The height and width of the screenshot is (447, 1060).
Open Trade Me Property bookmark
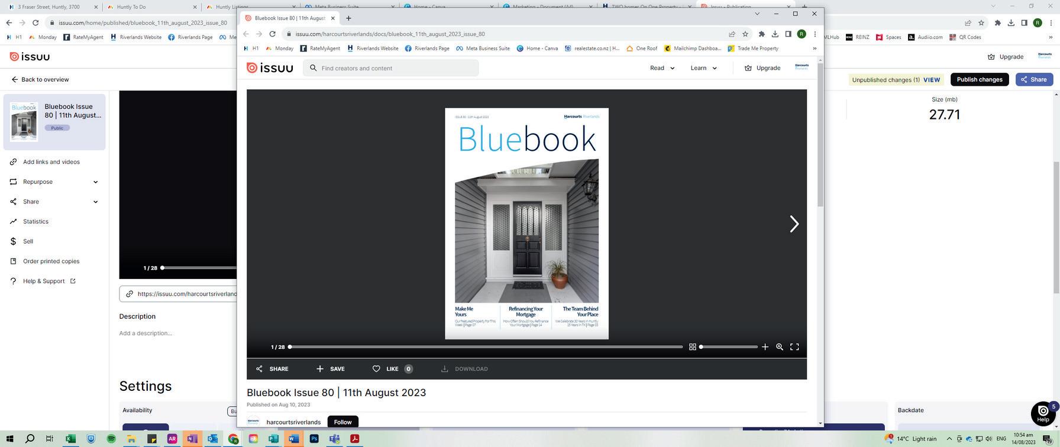(752, 48)
